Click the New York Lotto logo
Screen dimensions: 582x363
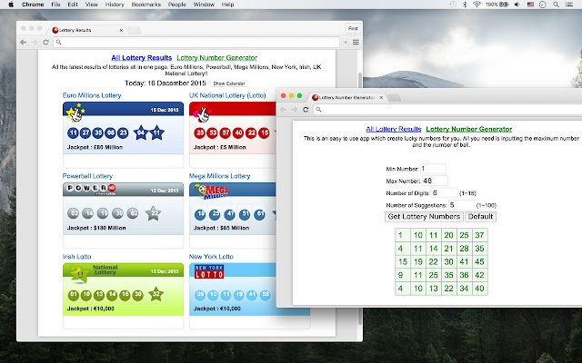(209, 272)
